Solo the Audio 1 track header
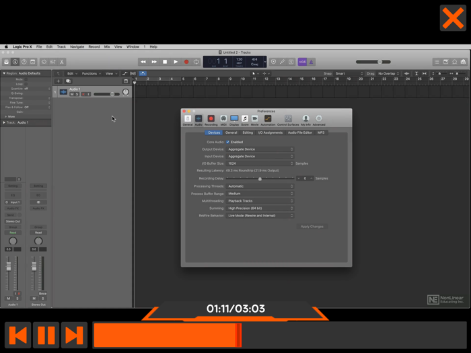The image size is (471, 353). pos(77,94)
